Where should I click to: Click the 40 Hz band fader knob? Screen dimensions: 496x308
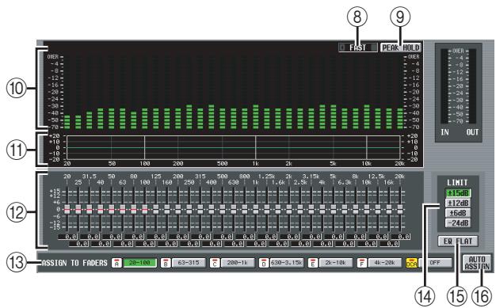(x=101, y=209)
